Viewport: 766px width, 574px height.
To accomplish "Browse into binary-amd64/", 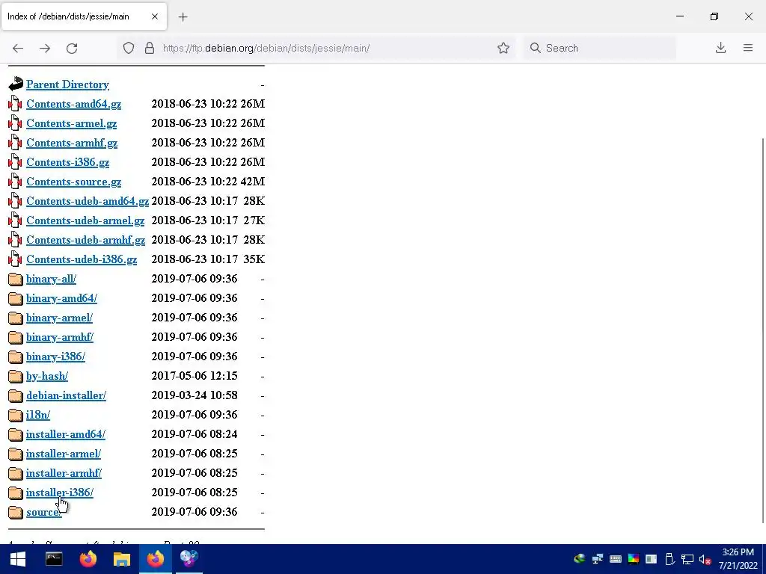I will 61,298.
